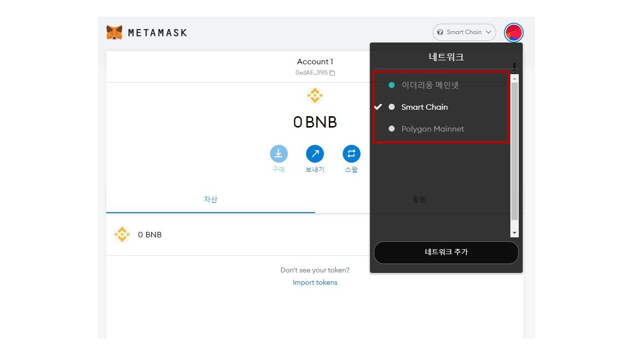Click the Buy (구매) download icon
633x356 pixels.
click(x=278, y=154)
